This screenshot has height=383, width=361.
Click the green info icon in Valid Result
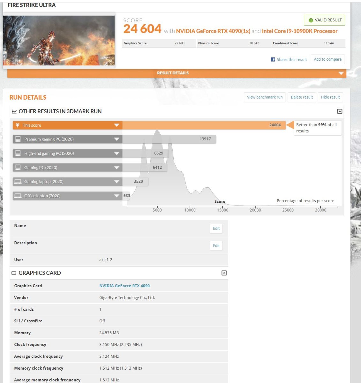(x=311, y=20)
